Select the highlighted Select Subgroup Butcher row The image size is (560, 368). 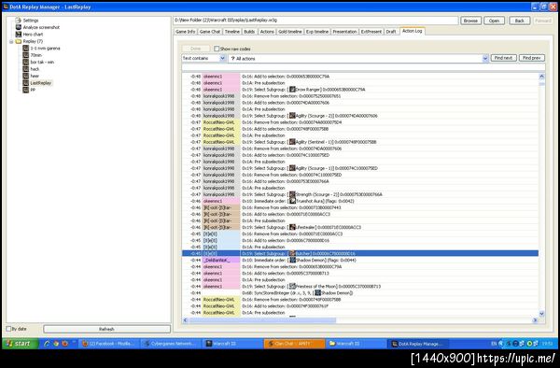coord(360,253)
